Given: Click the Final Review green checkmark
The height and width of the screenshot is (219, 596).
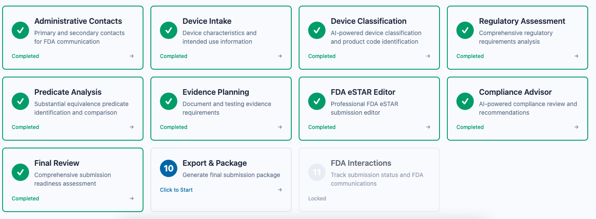Looking at the screenshot, I should 20,172.
